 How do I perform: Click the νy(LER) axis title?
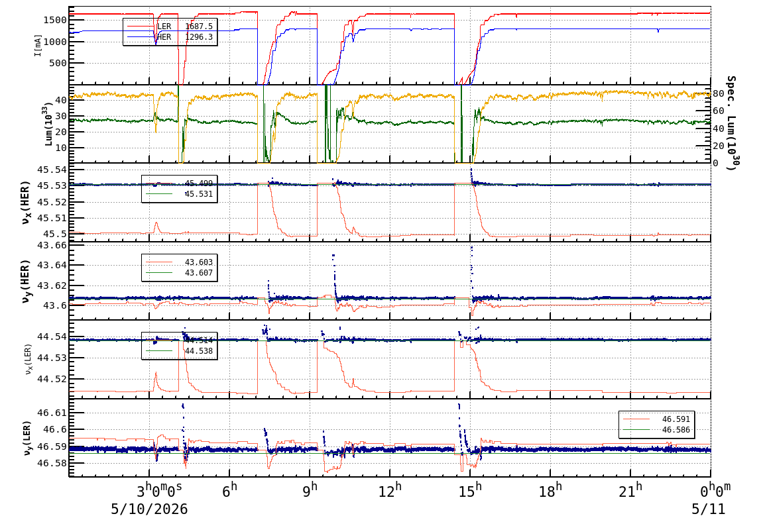click(x=27, y=439)
